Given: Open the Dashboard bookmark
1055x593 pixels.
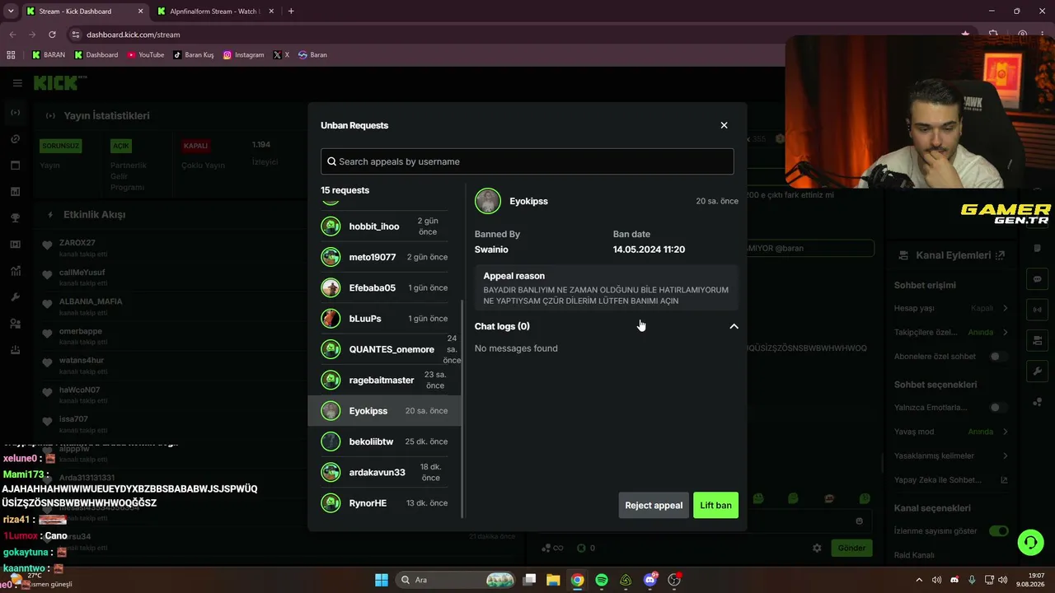Looking at the screenshot, I should (96, 55).
